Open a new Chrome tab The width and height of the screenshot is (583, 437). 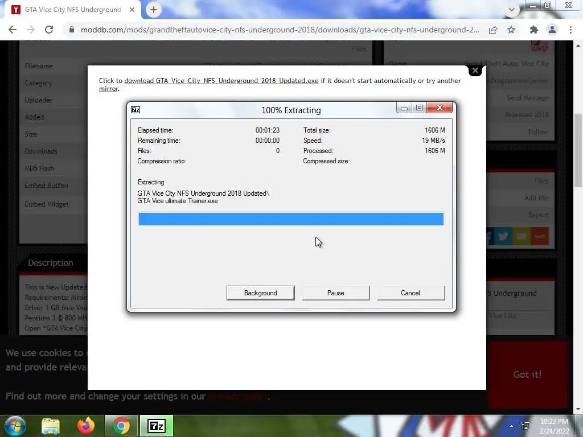pyautogui.click(x=154, y=10)
